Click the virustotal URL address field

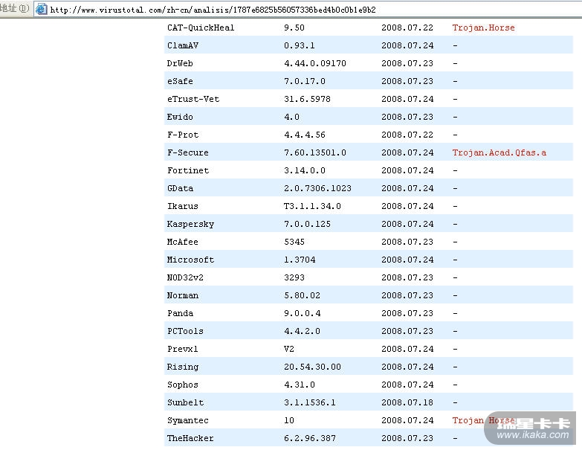coord(308,9)
